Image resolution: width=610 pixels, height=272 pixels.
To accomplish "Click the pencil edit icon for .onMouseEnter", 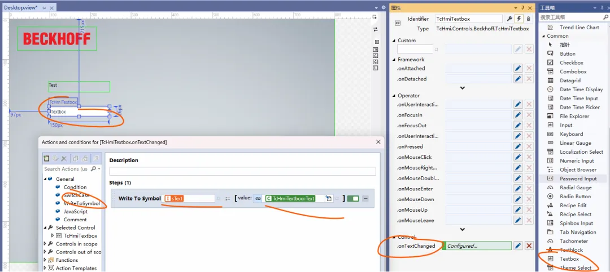I will tap(518, 189).
